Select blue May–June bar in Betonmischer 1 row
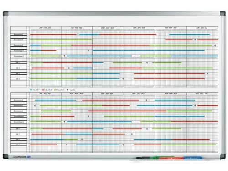 tap(190, 35)
